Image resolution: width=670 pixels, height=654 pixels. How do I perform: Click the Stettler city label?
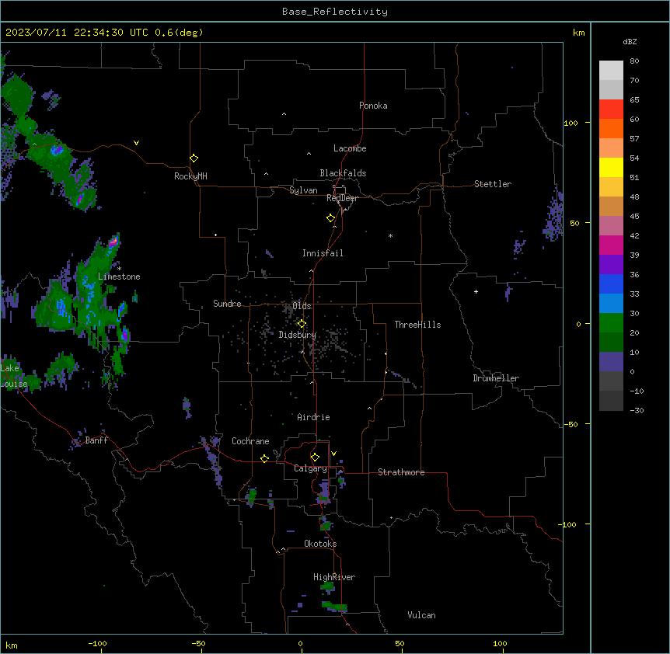tap(493, 184)
